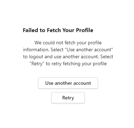The image size is (134, 128).
Task: Select the "Failed to Fetch Your Profile" heading
Action: pos(58,30)
